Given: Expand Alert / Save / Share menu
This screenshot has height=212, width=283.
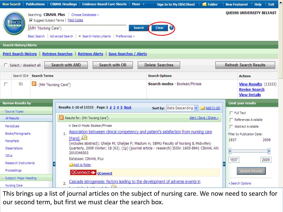Looking at the screenshot, I should 204,118.
